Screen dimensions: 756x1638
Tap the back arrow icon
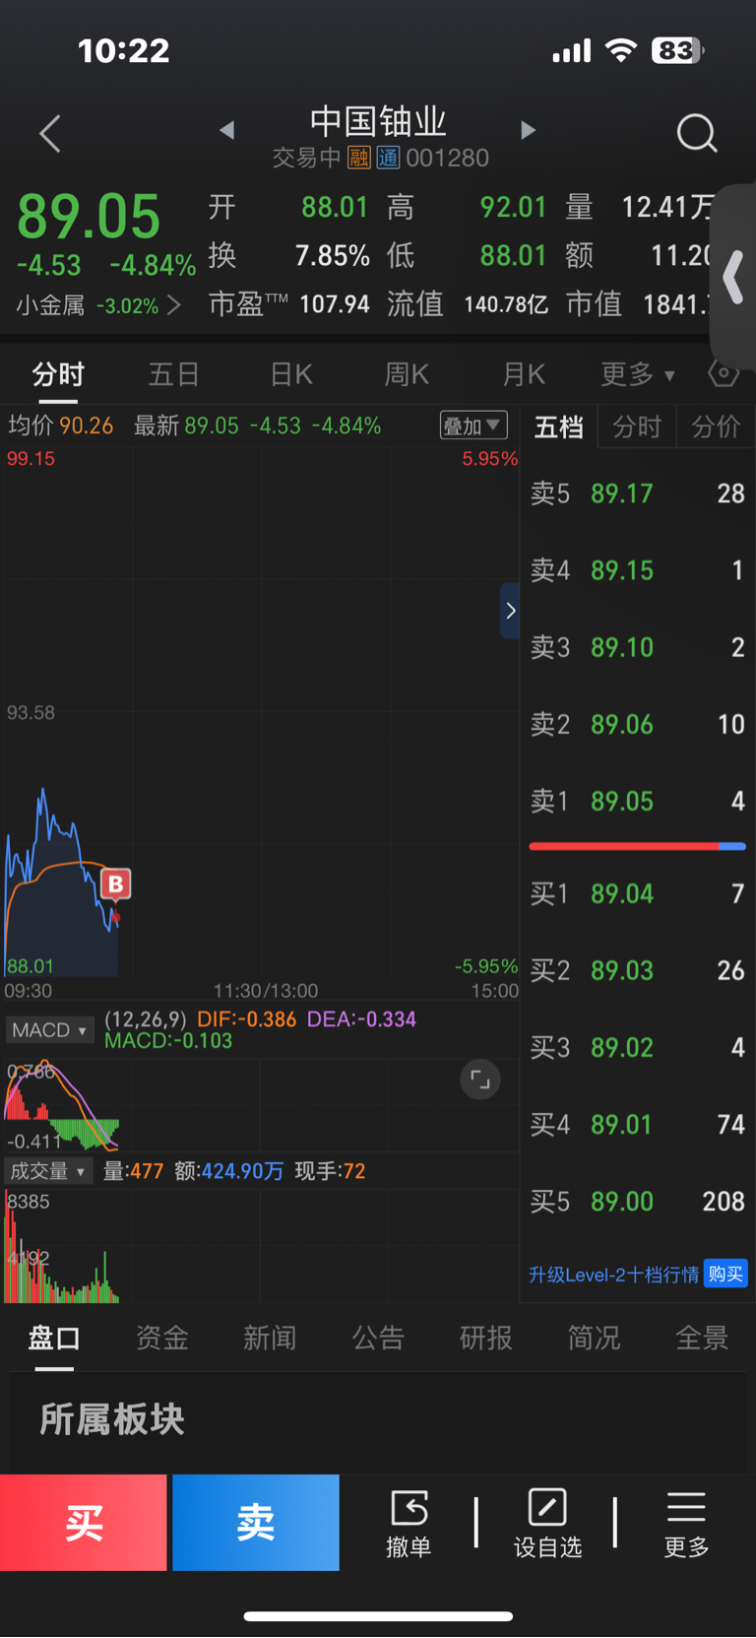click(50, 133)
